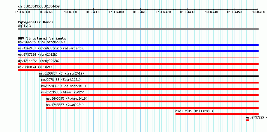The height and width of the screenshot is (132, 267).
Task: Select the red bar under dgv1214e201
Action: coord(138,64)
